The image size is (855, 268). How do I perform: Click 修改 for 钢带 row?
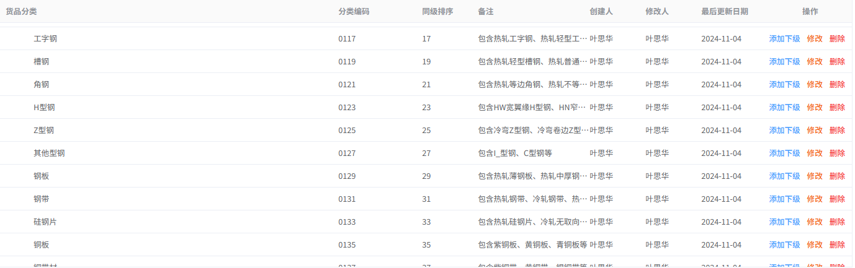click(x=815, y=199)
